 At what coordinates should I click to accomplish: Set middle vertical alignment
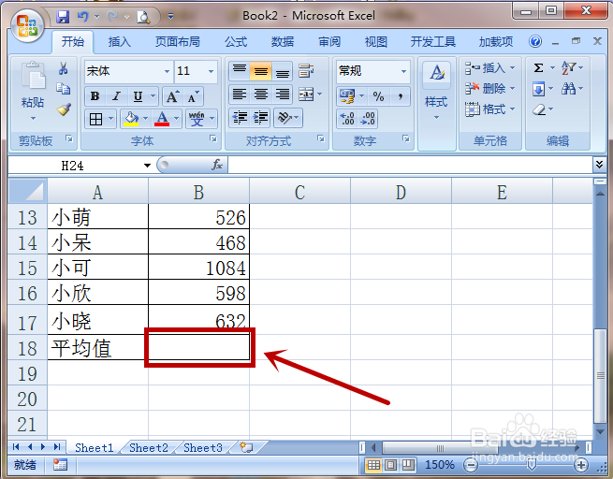260,71
